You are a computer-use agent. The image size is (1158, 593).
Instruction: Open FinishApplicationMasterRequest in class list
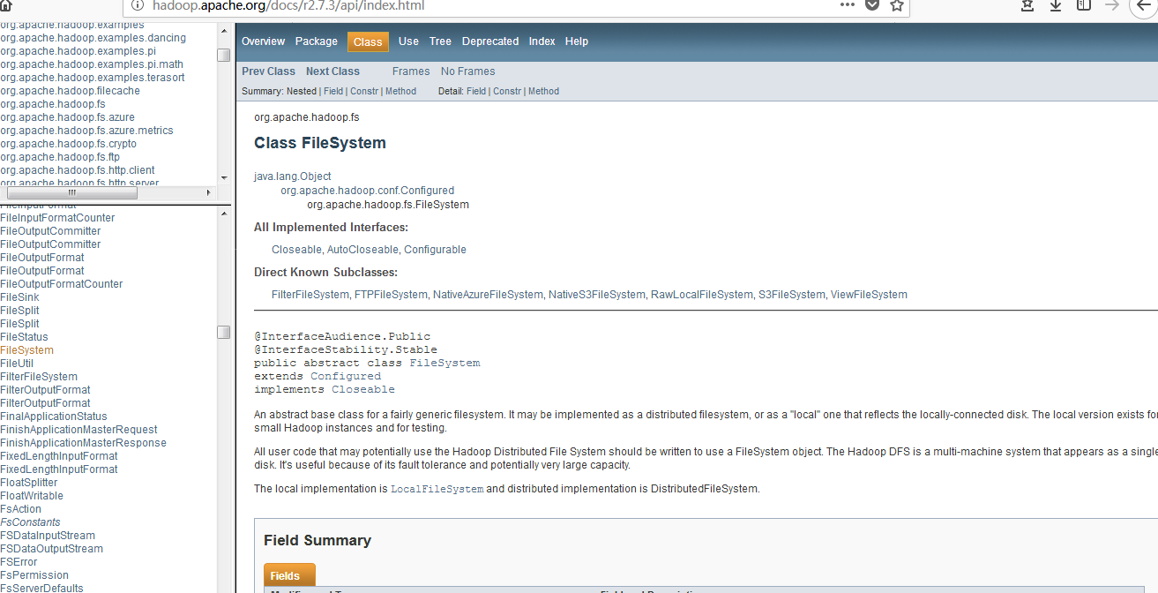coord(78,430)
